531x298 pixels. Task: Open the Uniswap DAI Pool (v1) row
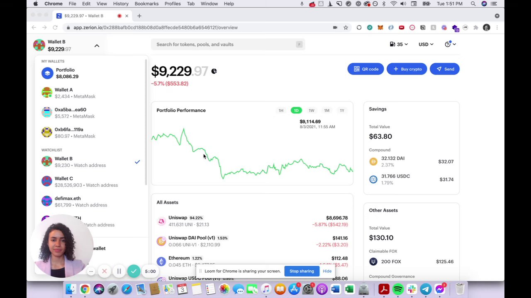pyautogui.click(x=252, y=241)
